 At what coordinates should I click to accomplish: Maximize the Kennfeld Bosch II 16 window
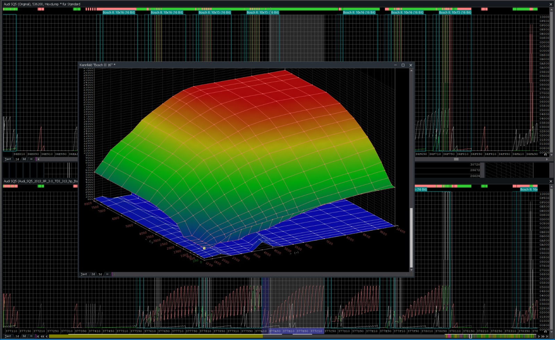click(x=403, y=65)
